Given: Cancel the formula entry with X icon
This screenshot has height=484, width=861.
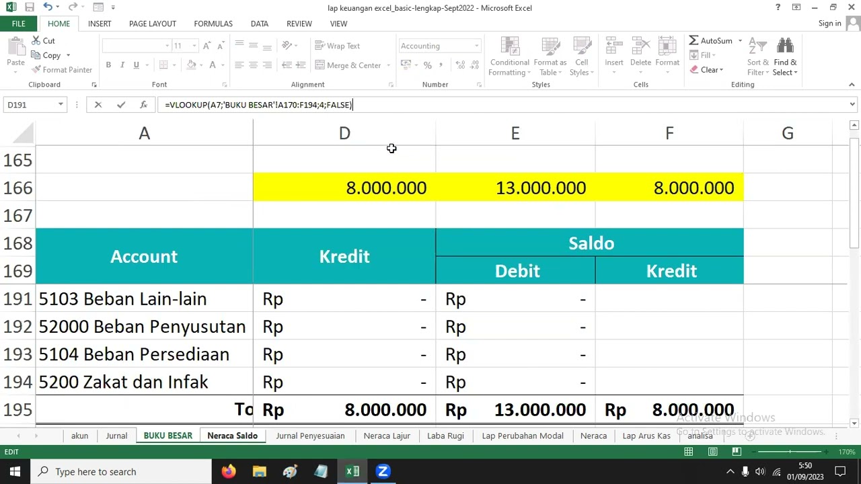Looking at the screenshot, I should pyautogui.click(x=98, y=105).
